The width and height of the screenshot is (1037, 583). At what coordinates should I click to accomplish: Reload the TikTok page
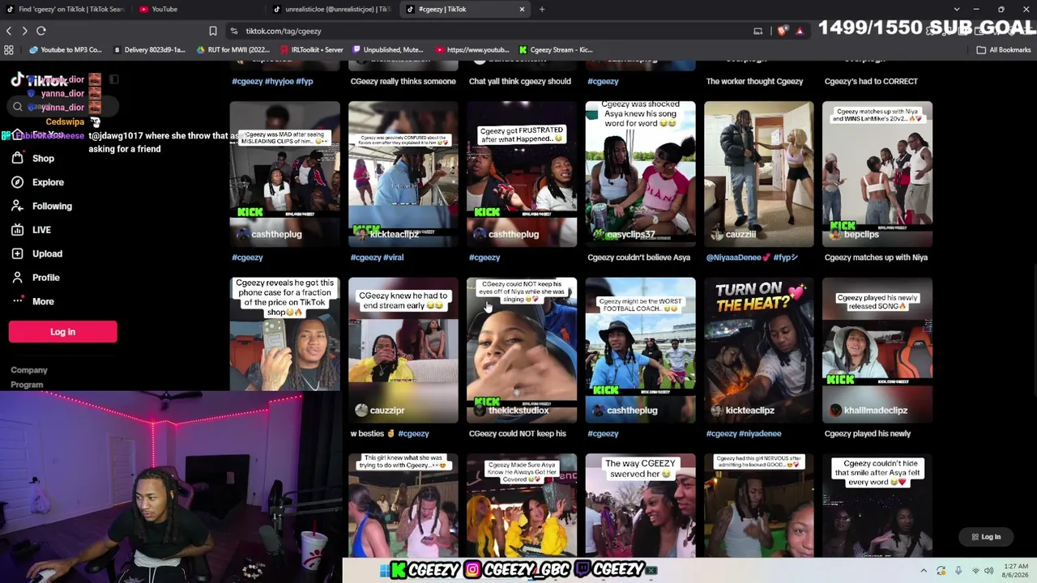[41, 31]
